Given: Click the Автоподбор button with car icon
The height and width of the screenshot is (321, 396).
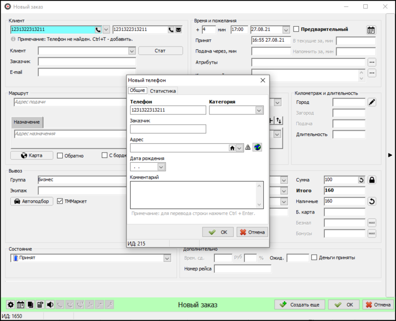Looking at the screenshot, I should coord(32,202).
